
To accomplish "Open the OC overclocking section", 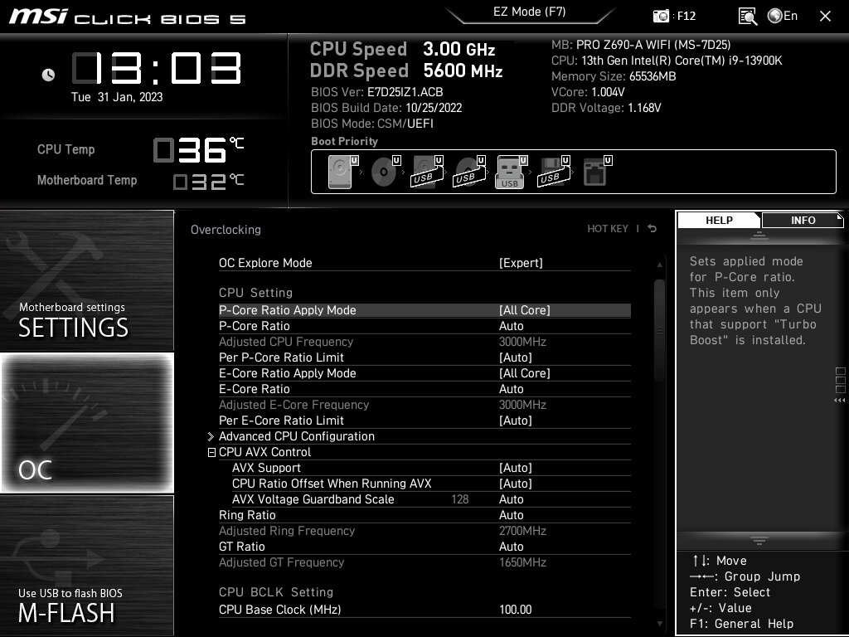I will click(86, 422).
